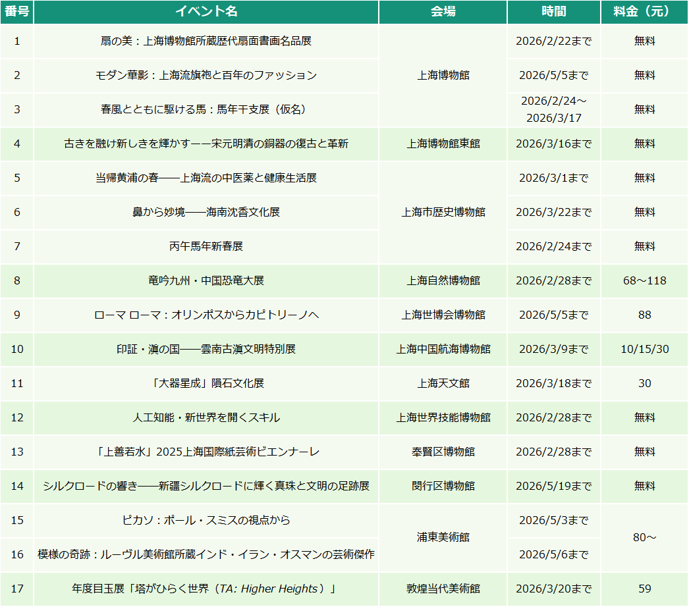Click the 竜吟九州・中国恐竜大展 title
This screenshot has width=689, height=607.
205,281
